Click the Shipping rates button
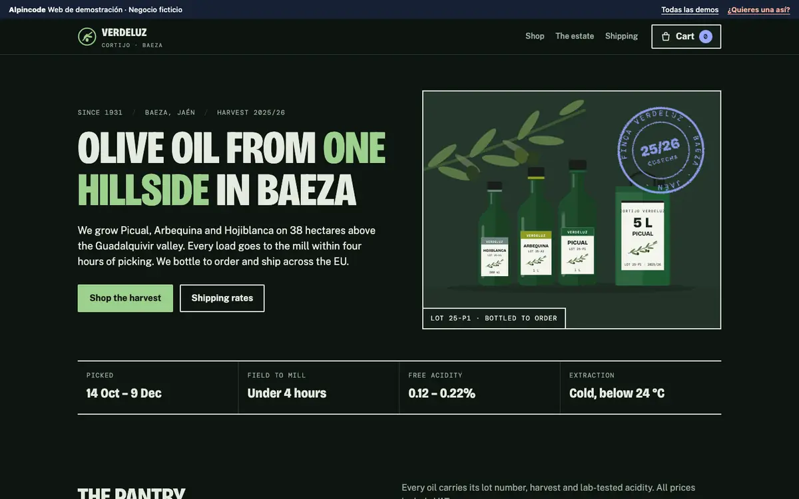This screenshot has width=799, height=499. tap(222, 298)
